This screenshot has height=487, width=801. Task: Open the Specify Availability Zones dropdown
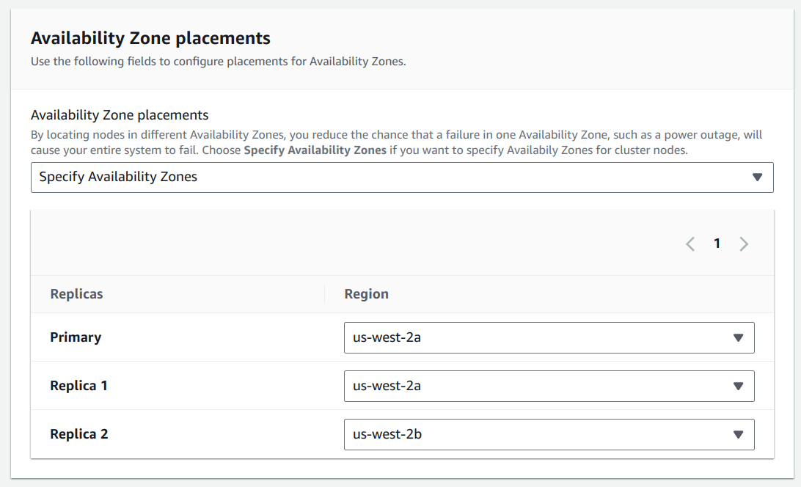pyautogui.click(x=401, y=177)
